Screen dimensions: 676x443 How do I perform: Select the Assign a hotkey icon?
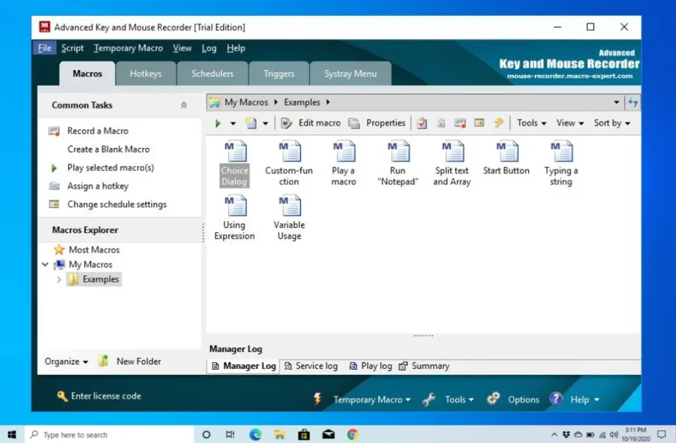[55, 186]
